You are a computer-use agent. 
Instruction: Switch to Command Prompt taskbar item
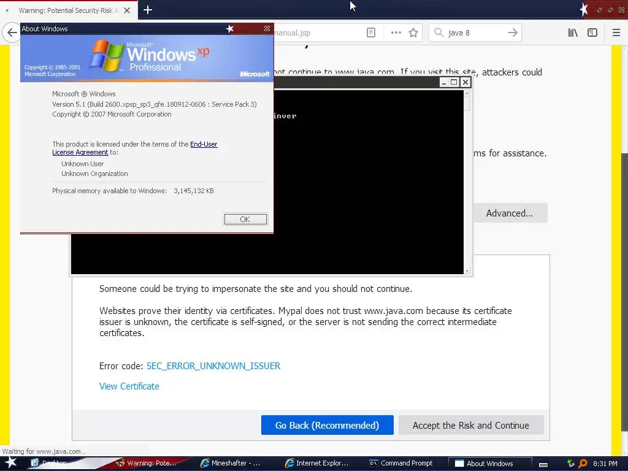(401, 463)
